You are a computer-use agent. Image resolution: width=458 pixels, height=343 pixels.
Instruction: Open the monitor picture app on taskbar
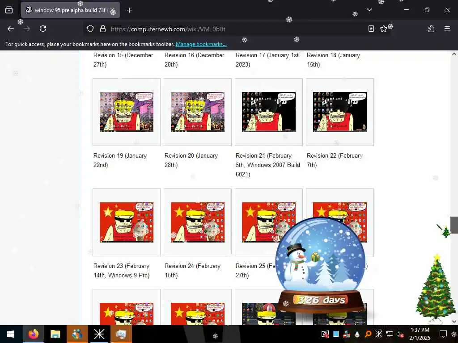pyautogui.click(x=121, y=334)
